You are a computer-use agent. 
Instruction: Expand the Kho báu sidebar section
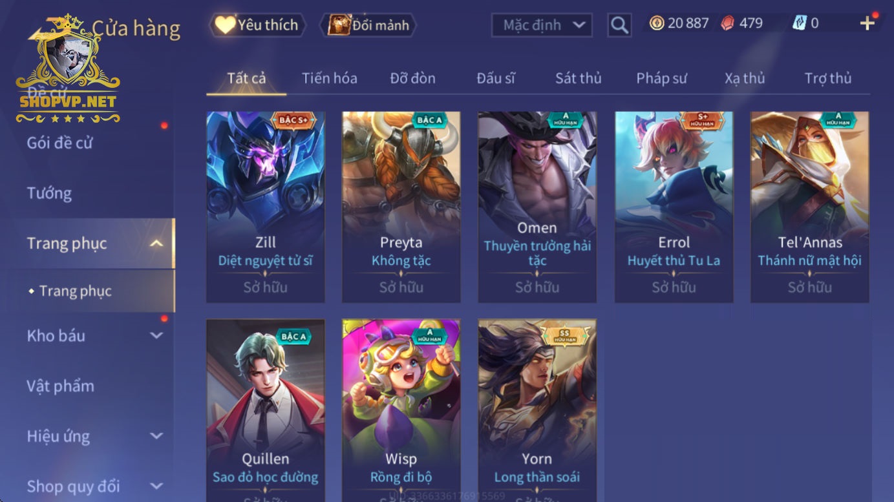[x=156, y=335]
